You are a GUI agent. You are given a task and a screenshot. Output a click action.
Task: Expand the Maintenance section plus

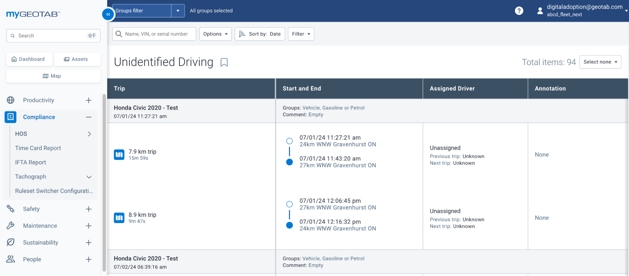click(89, 226)
